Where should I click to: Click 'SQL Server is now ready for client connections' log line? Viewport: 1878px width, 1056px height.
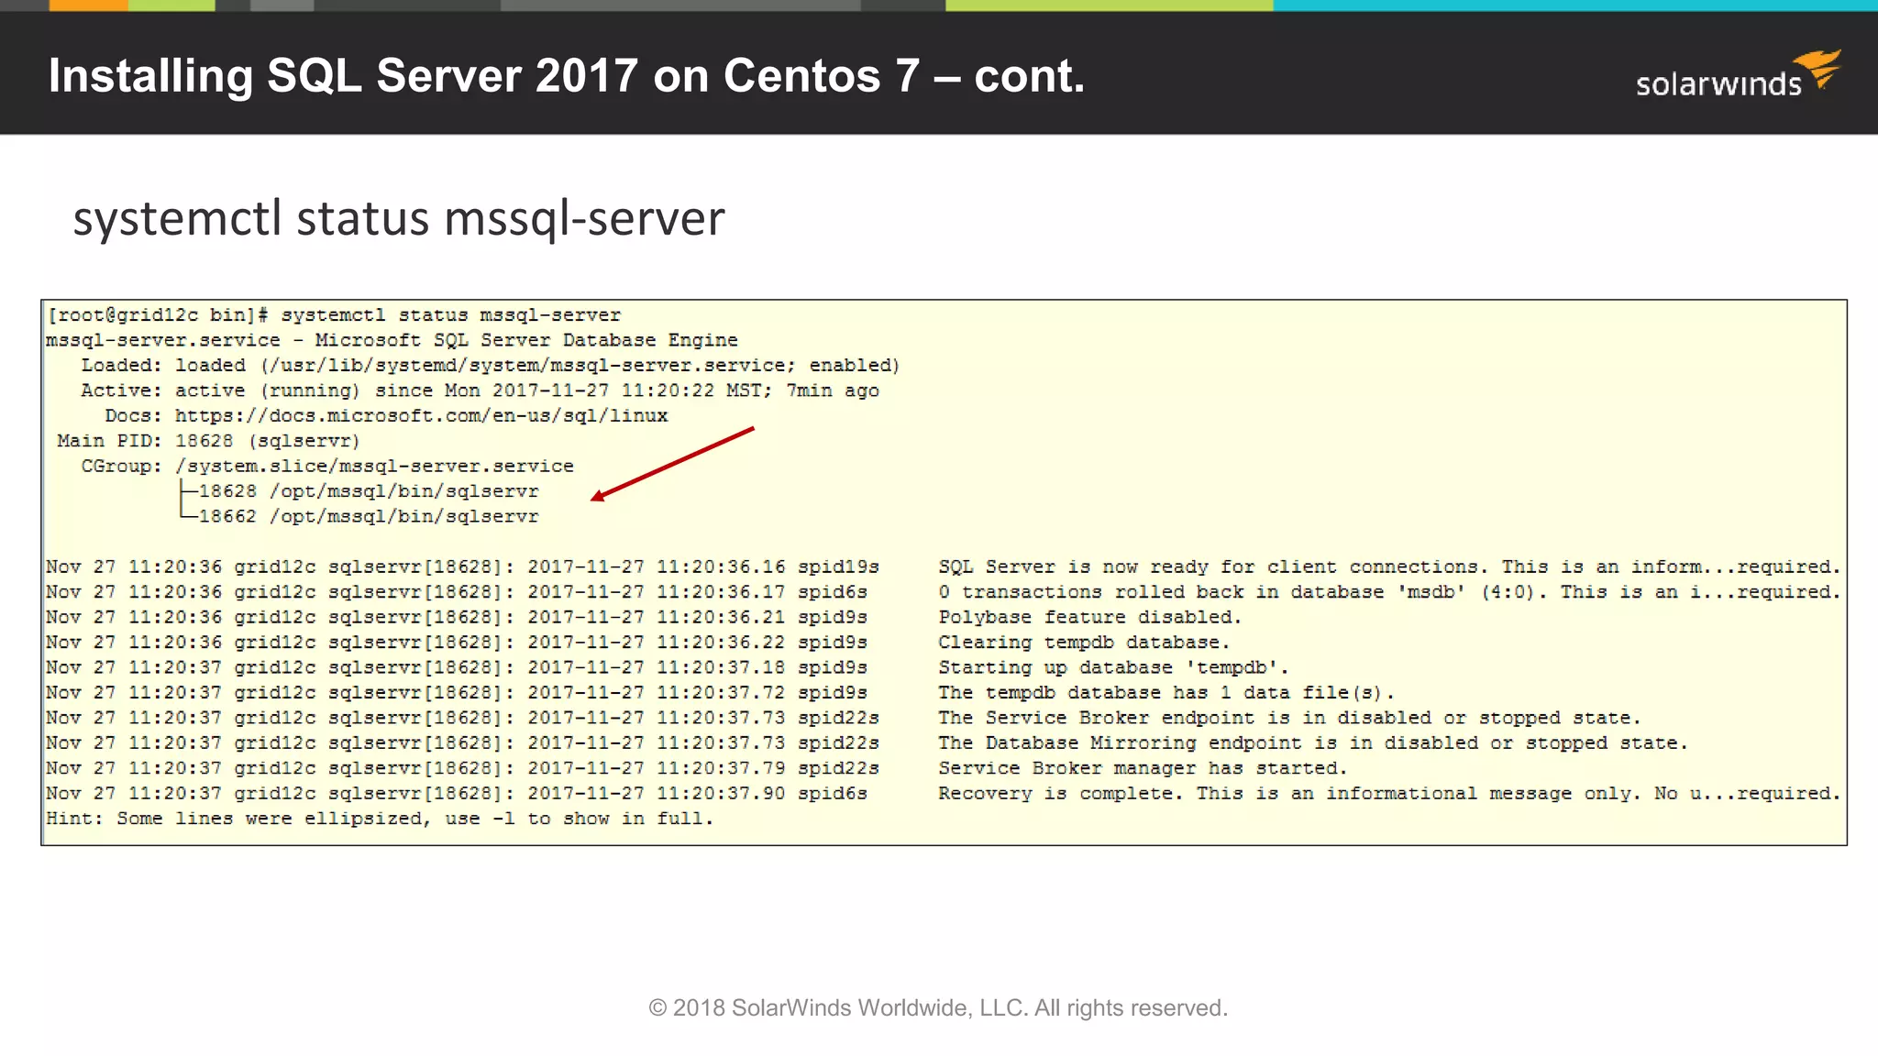pyautogui.click(x=943, y=567)
